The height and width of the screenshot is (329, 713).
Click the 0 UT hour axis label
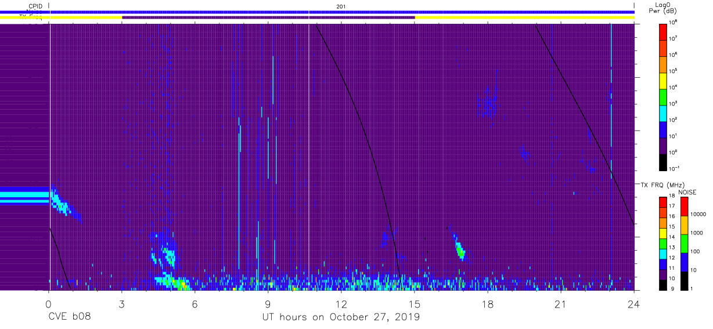[x=49, y=303]
